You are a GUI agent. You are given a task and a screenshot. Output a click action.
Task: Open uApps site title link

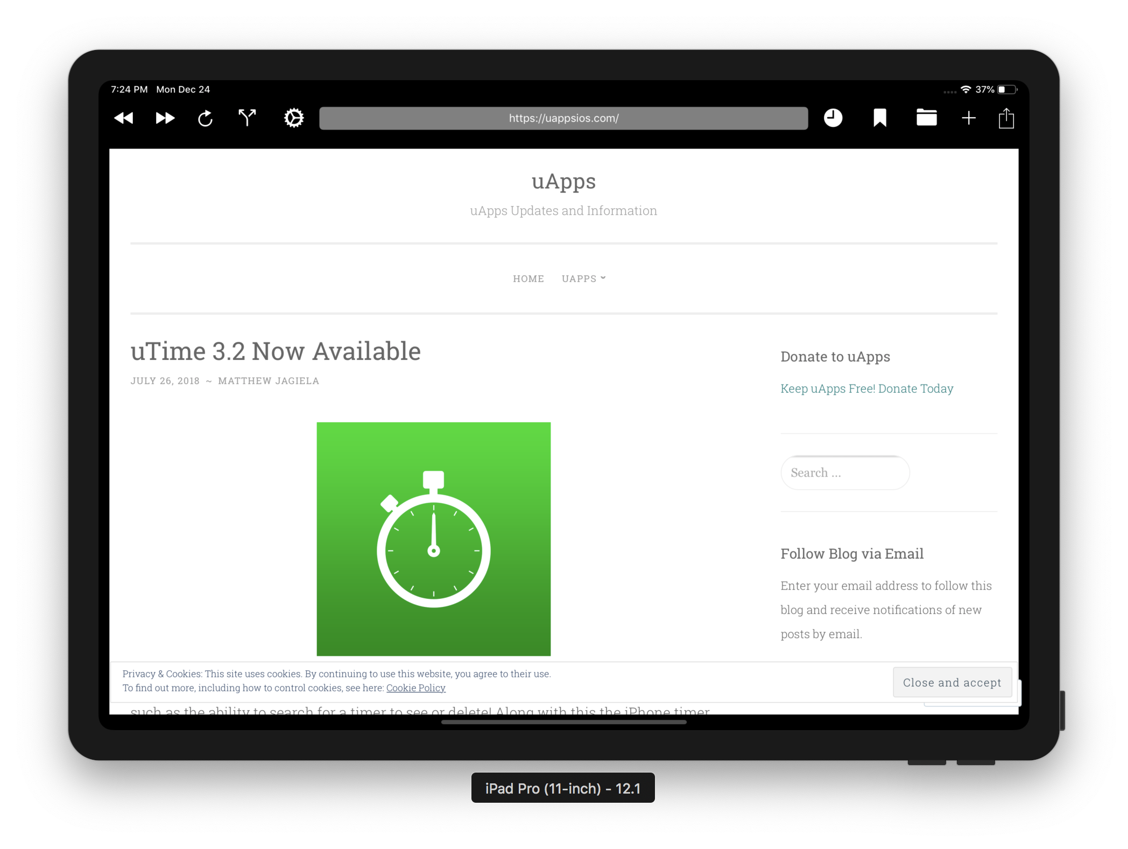pos(563,181)
